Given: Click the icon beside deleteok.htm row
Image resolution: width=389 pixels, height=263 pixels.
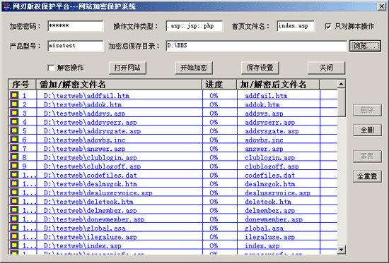Looking at the screenshot, I should (x=14, y=201).
